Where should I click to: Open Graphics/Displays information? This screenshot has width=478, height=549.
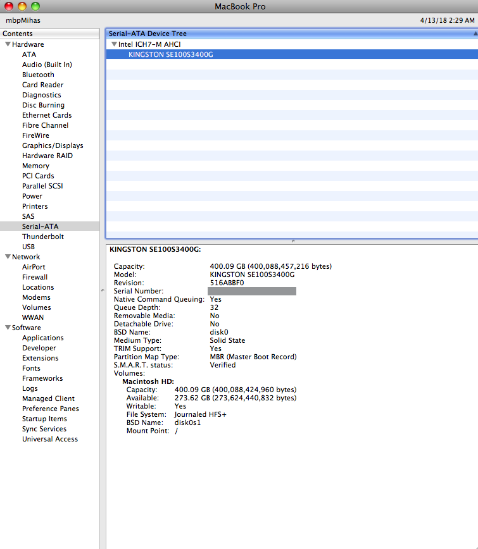point(53,145)
